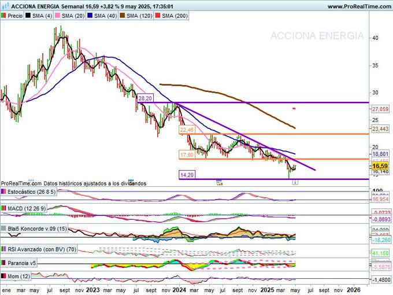Click the Blai5 Koncorde v.09 (15) label
This screenshot has height=295, width=393.
37,229
